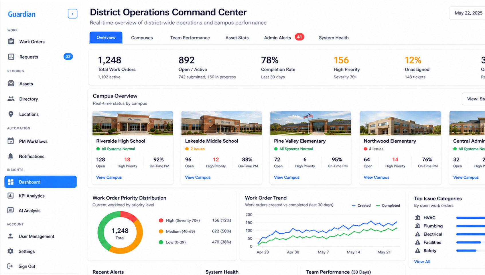This screenshot has width=485, height=275.
Task: Open the Admin Alerts tab
Action: coord(277,38)
